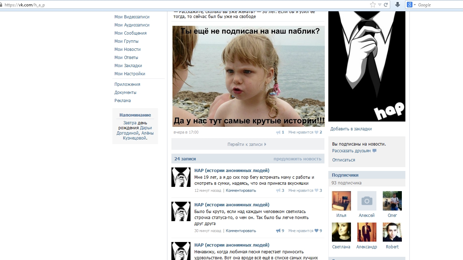Open the Документы link
This screenshot has height=260, width=463.
pos(125,93)
